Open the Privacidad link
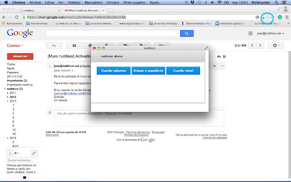This screenshot has width=291, height=182. click(158, 132)
